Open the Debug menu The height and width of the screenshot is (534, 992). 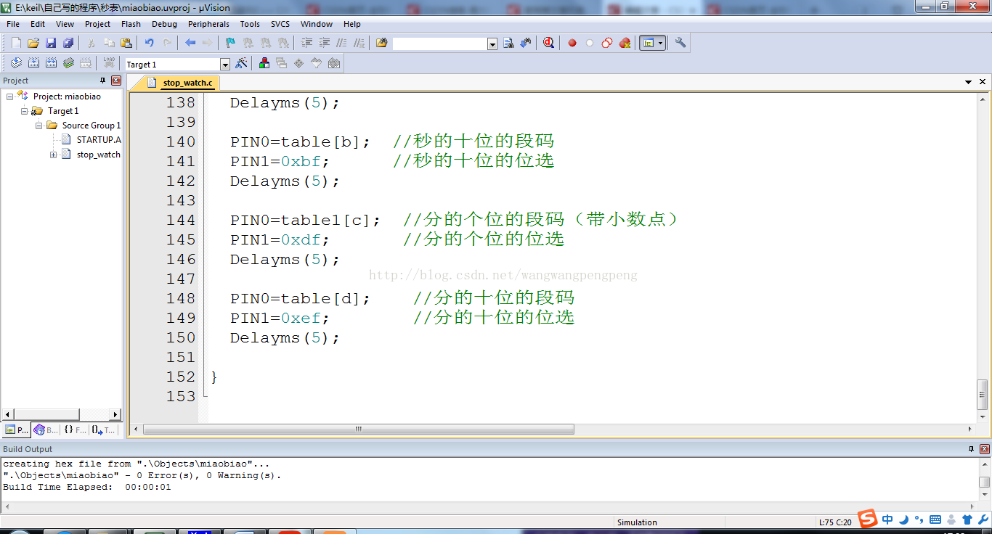point(164,24)
